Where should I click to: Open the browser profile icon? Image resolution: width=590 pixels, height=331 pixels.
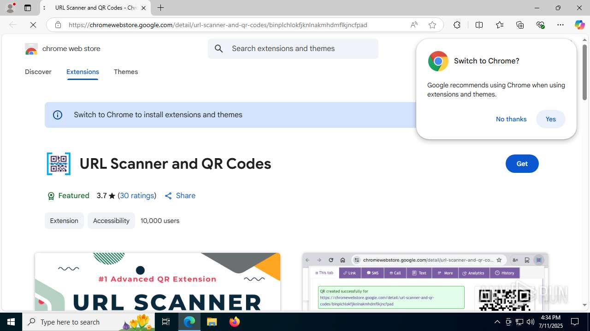coord(10,8)
